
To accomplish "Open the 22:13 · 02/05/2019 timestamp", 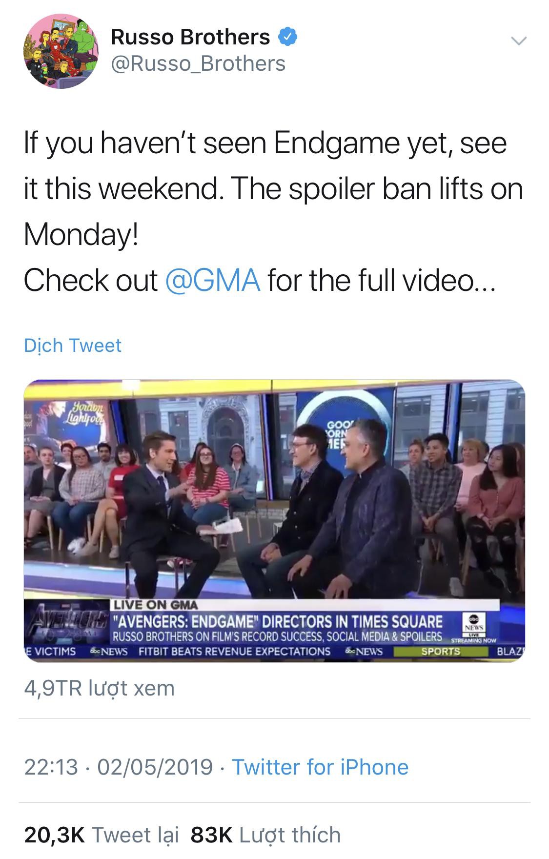I will (119, 767).
